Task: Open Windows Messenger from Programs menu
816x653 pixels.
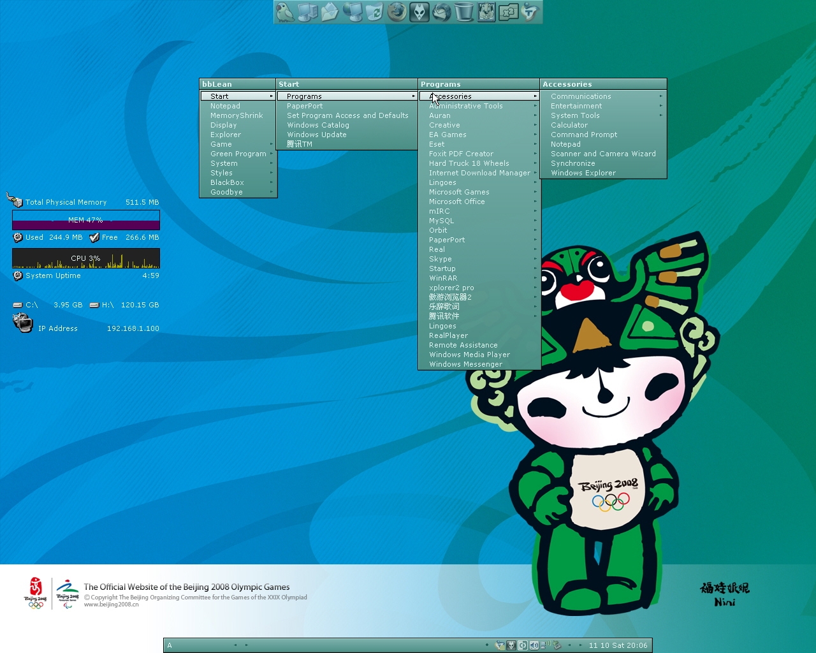Action: pyautogui.click(x=479, y=364)
